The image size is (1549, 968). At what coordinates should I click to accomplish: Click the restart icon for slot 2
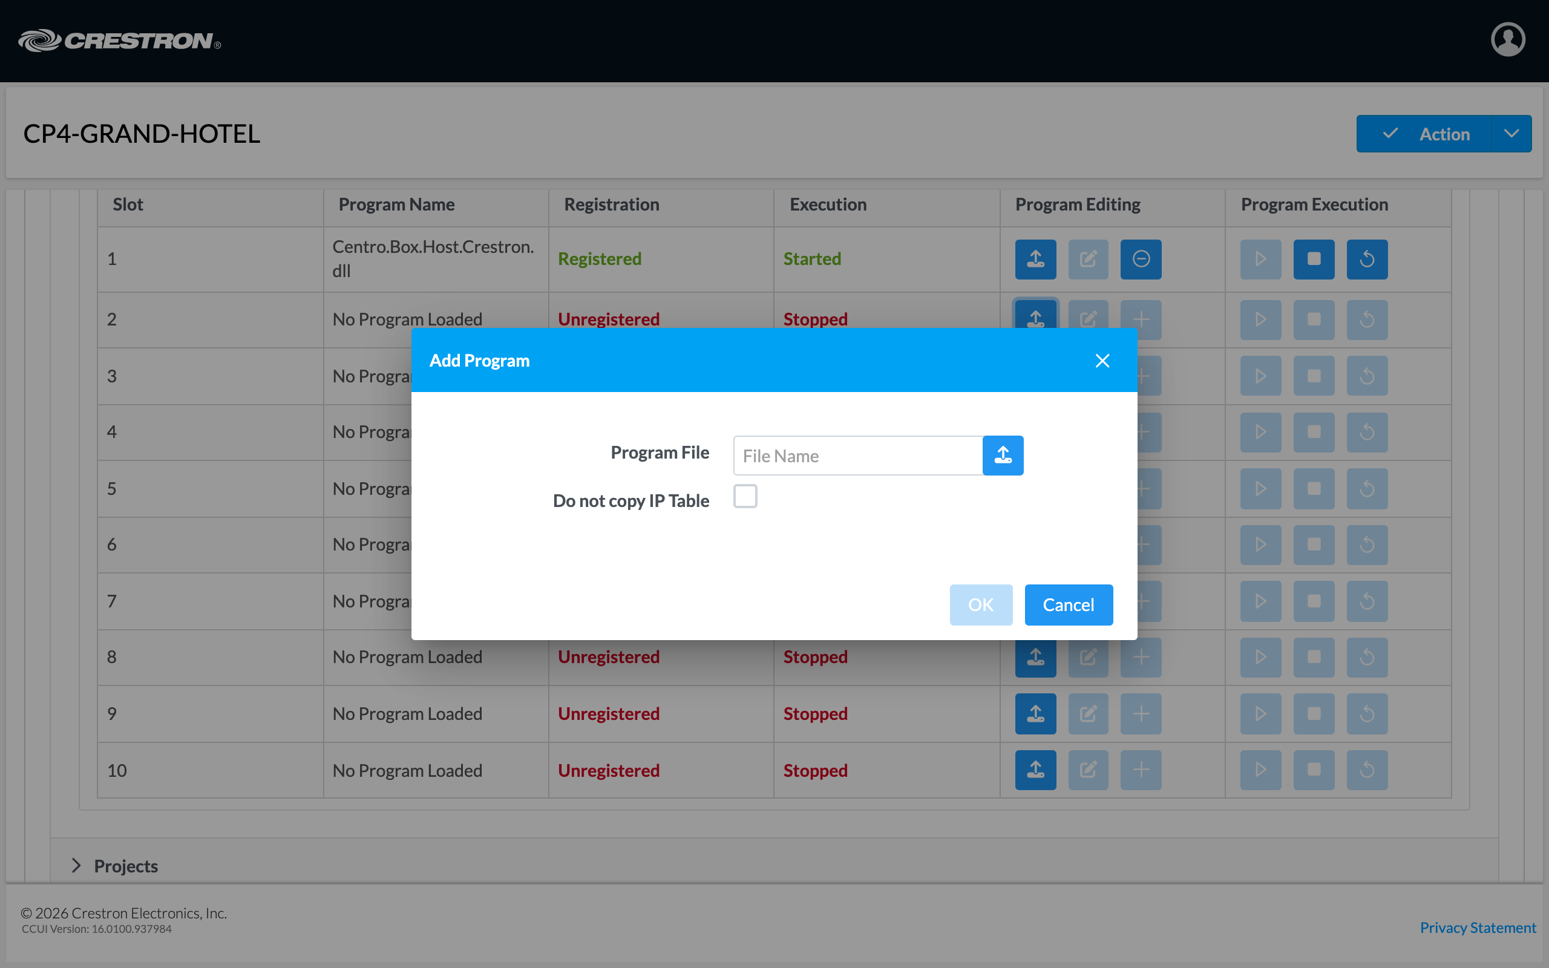point(1367,319)
